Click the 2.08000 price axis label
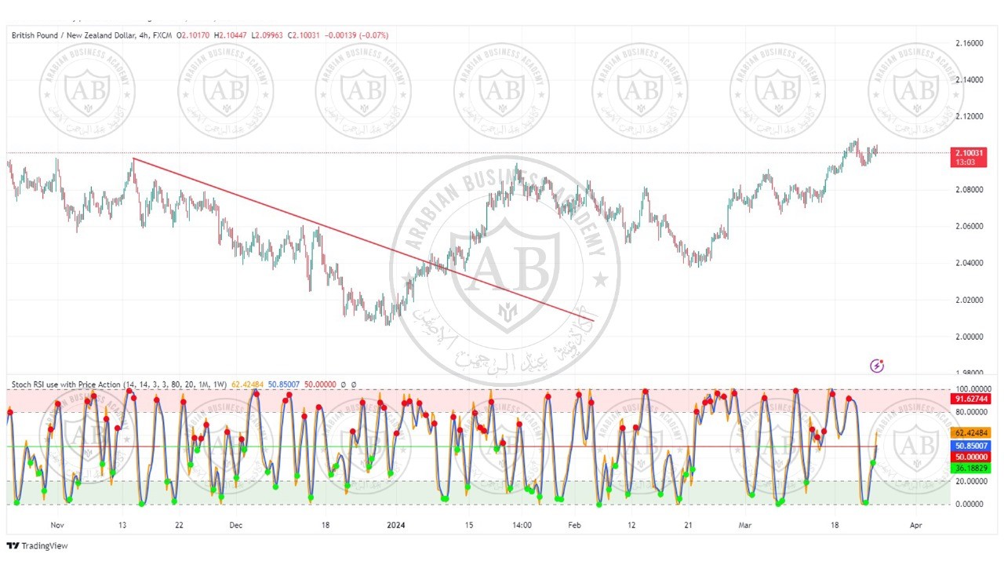Viewport: 1004px width, 565px height. tap(968, 190)
